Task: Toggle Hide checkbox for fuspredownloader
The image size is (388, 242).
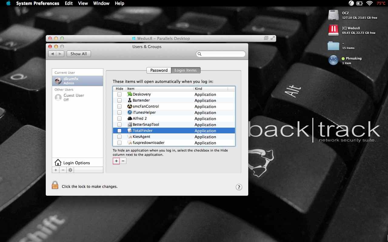Action: point(119,143)
